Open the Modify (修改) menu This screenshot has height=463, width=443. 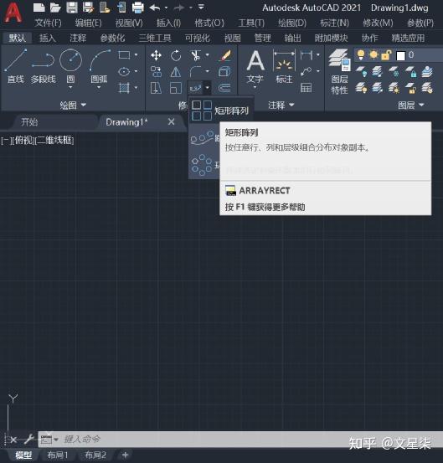(x=378, y=23)
